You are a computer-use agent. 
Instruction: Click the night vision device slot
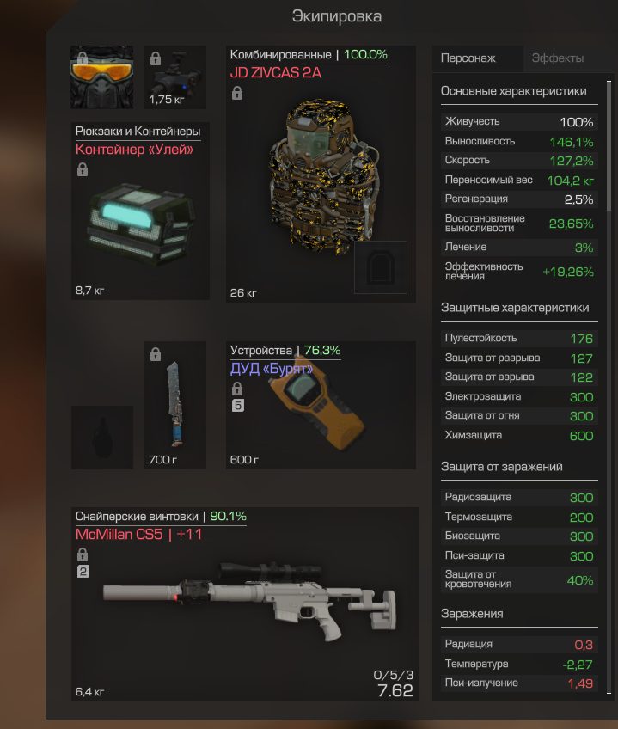click(x=175, y=77)
